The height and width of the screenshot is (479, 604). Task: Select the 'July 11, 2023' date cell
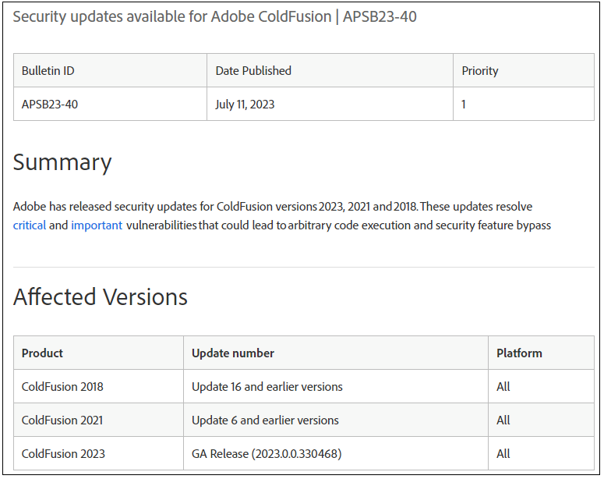pos(330,104)
